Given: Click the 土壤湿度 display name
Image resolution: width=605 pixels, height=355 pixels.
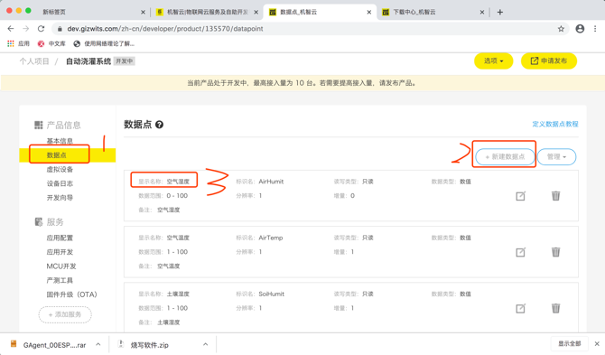Looking at the screenshot, I should point(178,294).
